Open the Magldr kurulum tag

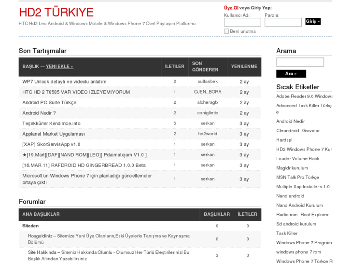pos(292,168)
